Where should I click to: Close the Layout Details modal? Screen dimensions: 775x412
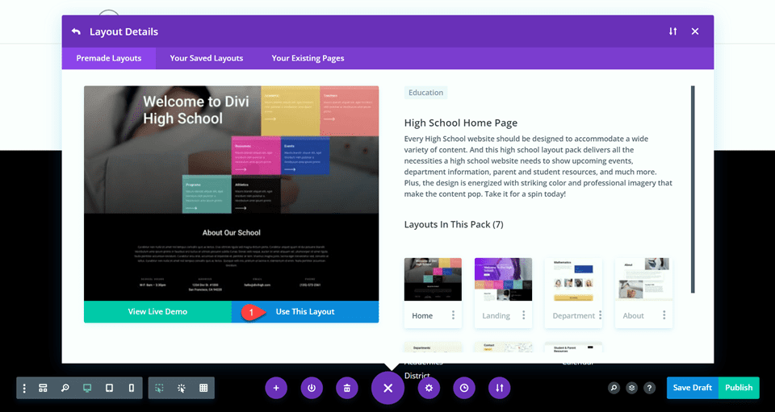coord(695,31)
